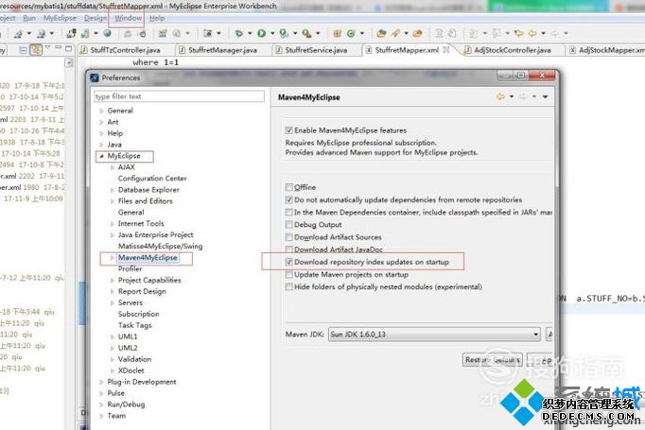Toggle Download Artifact Sources checkbox

(x=289, y=237)
